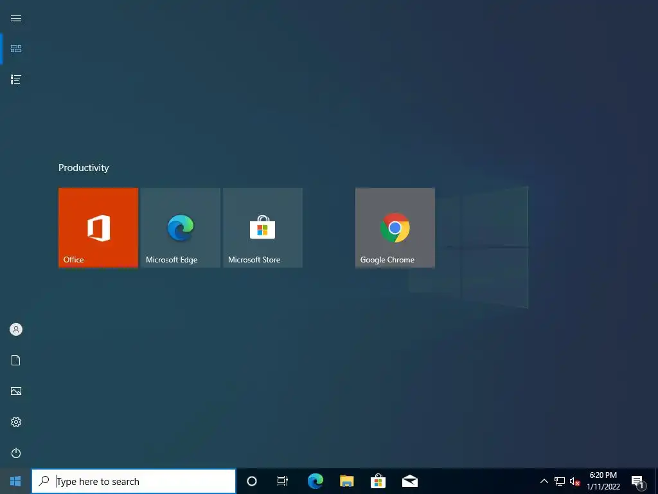Open the Mail app on taskbar
This screenshot has height=494, width=658.
[409, 481]
